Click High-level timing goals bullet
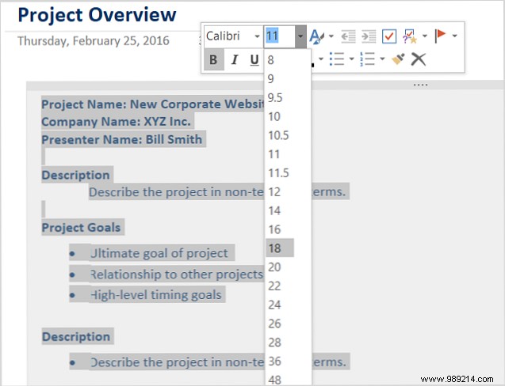The width and height of the screenshot is (505, 386). [156, 295]
